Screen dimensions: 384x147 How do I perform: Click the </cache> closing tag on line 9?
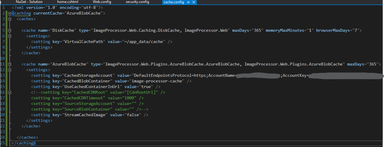pyautogui.click(x=31, y=53)
